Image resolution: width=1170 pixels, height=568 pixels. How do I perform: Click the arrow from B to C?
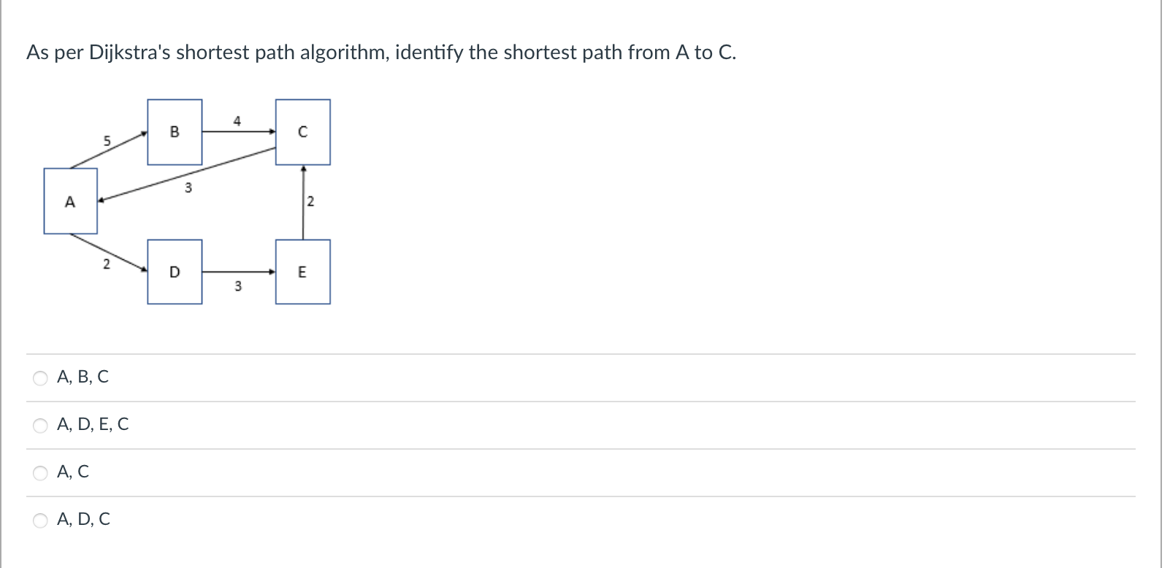coord(239,132)
